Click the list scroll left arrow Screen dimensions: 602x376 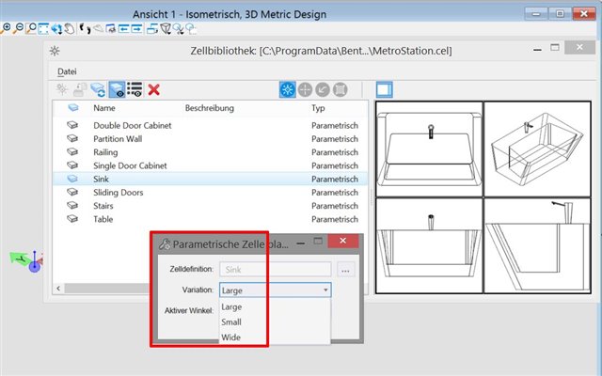[58, 289]
